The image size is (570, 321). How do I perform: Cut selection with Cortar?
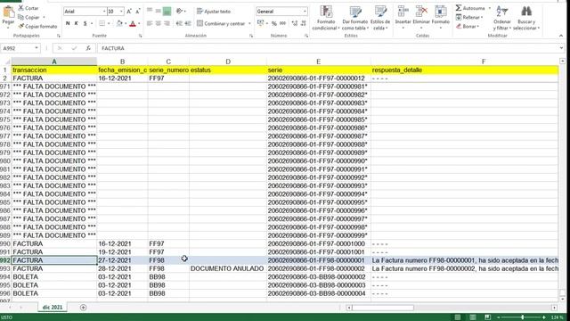point(28,8)
